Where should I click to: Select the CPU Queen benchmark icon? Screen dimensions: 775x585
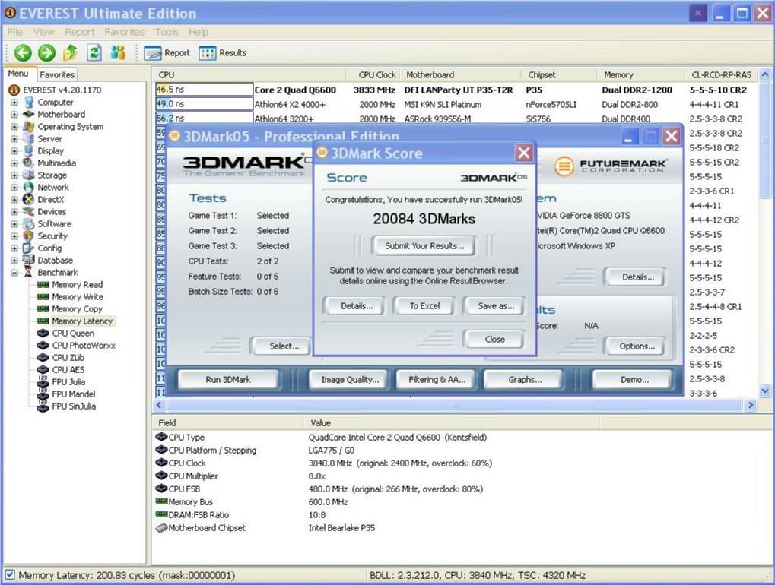(43, 334)
